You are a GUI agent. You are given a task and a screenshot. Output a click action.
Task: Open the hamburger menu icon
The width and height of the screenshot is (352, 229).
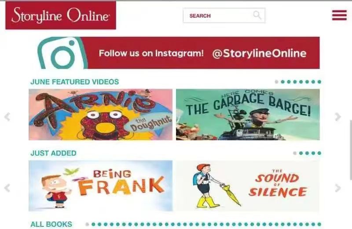pos(339,15)
